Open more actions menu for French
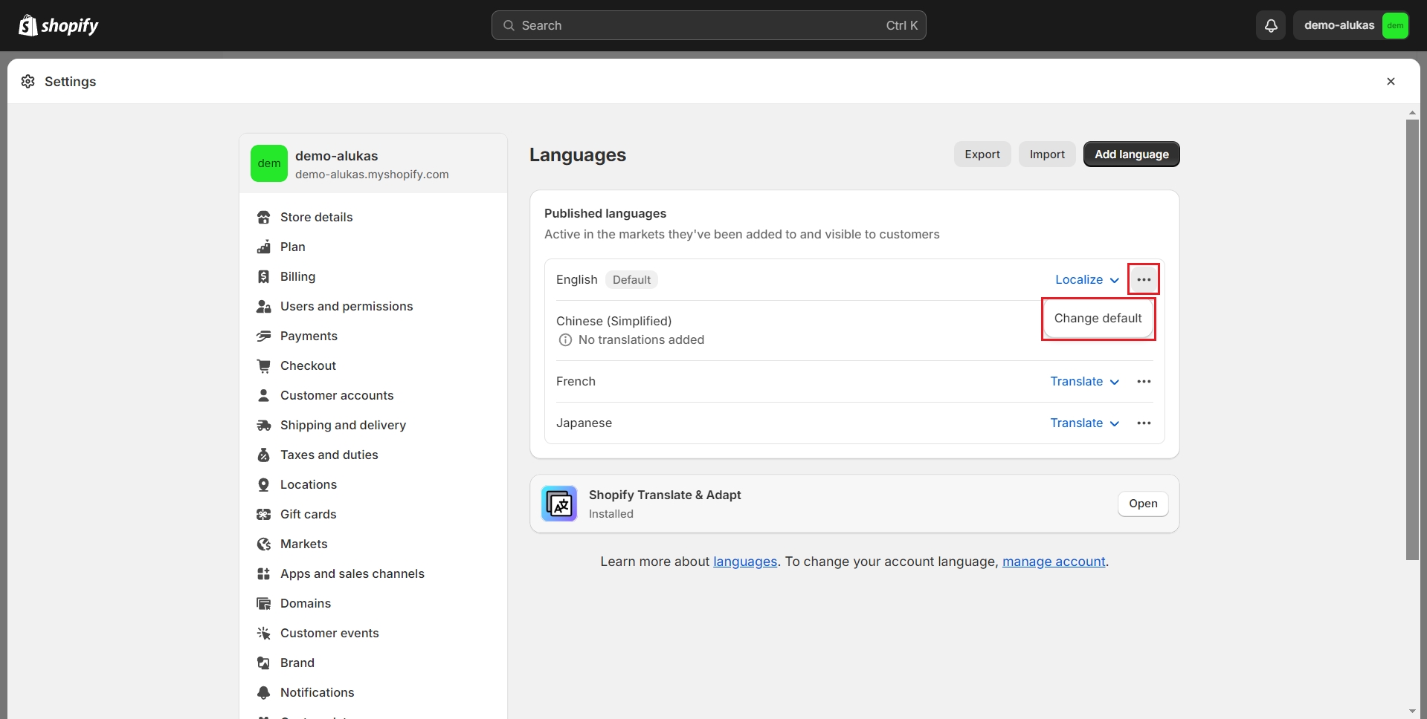Viewport: 1427px width, 719px height. click(x=1144, y=382)
